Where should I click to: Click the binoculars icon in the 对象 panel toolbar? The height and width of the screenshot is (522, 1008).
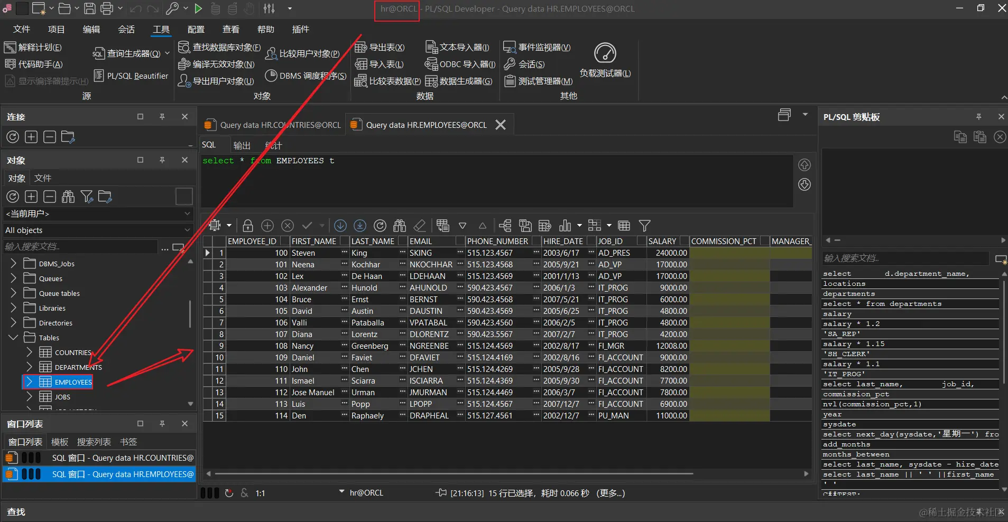tap(68, 197)
